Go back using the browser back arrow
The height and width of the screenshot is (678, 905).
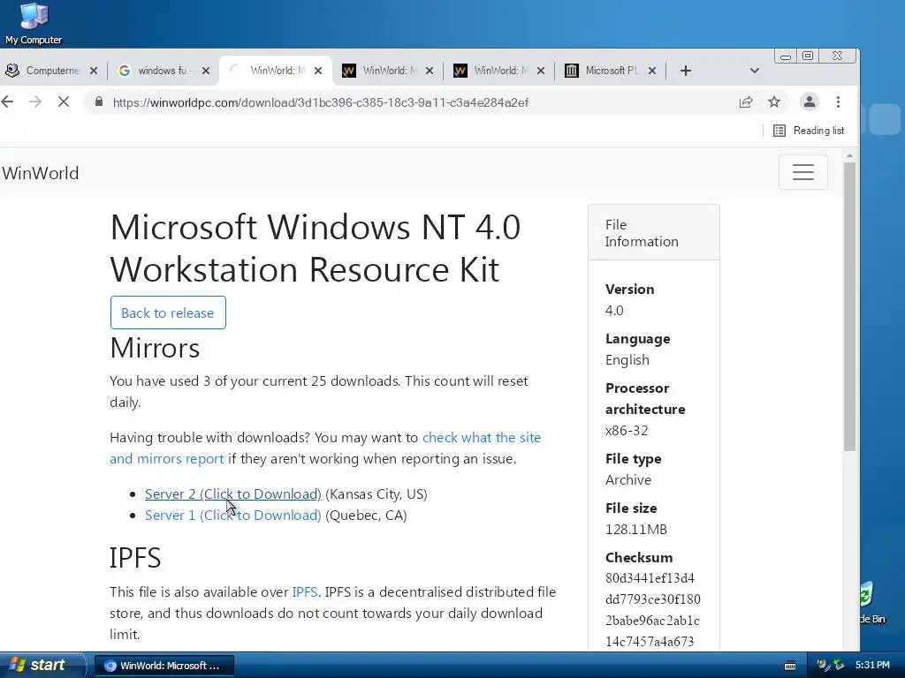7,102
